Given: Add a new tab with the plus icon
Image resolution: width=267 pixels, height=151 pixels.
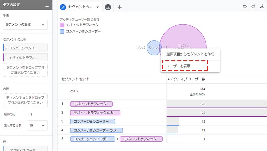Looking at the screenshot, I should 120,7.
